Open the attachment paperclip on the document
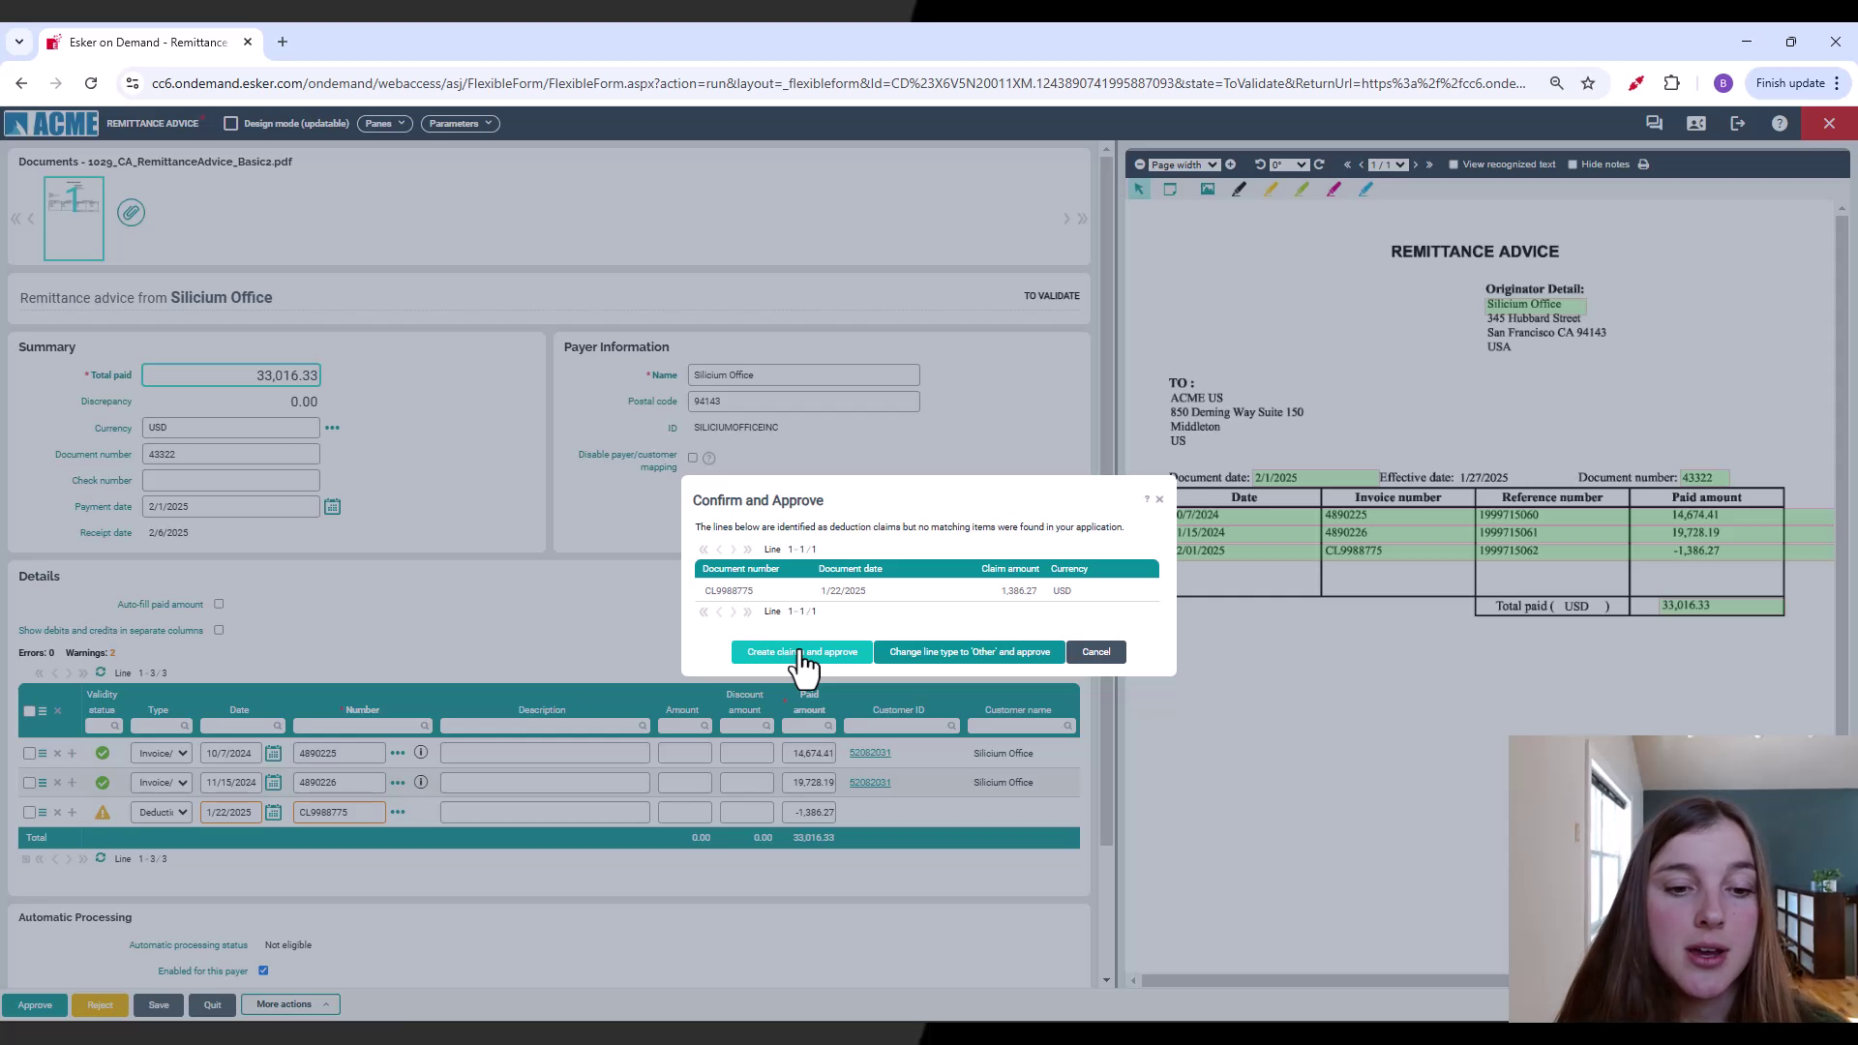Image resolution: width=1858 pixels, height=1045 pixels. [132, 213]
